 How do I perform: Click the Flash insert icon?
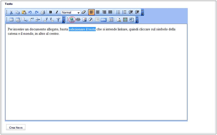[91, 20]
